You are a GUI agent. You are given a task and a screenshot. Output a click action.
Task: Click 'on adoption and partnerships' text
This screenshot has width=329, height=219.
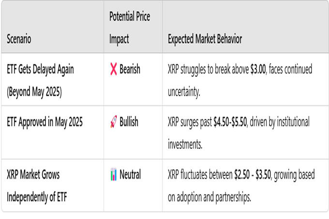(209, 197)
